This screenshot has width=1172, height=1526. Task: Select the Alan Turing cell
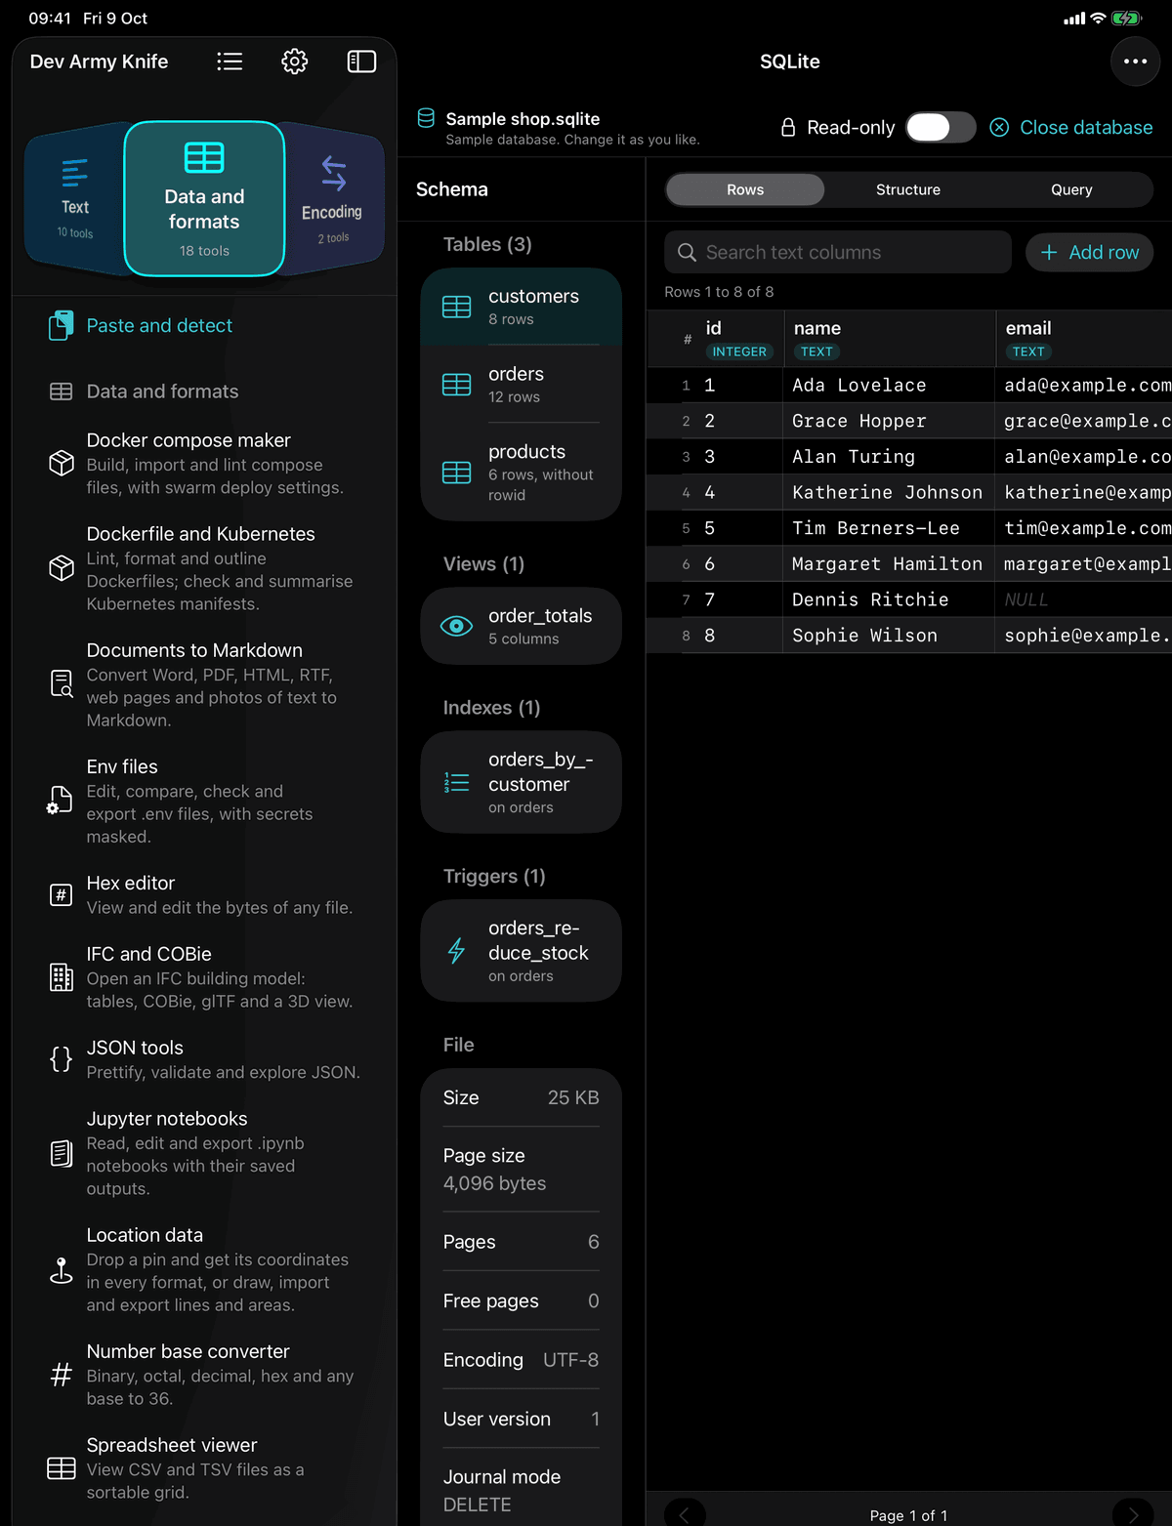pyautogui.click(x=889, y=456)
